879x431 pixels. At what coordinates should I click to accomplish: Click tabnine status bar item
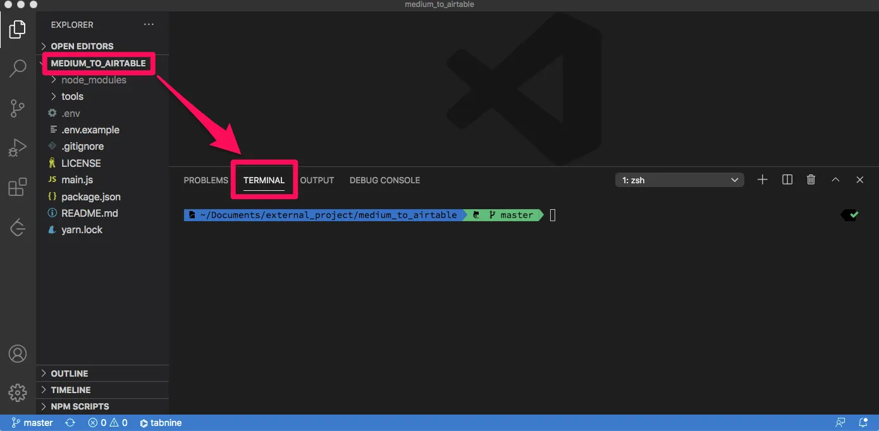click(161, 423)
